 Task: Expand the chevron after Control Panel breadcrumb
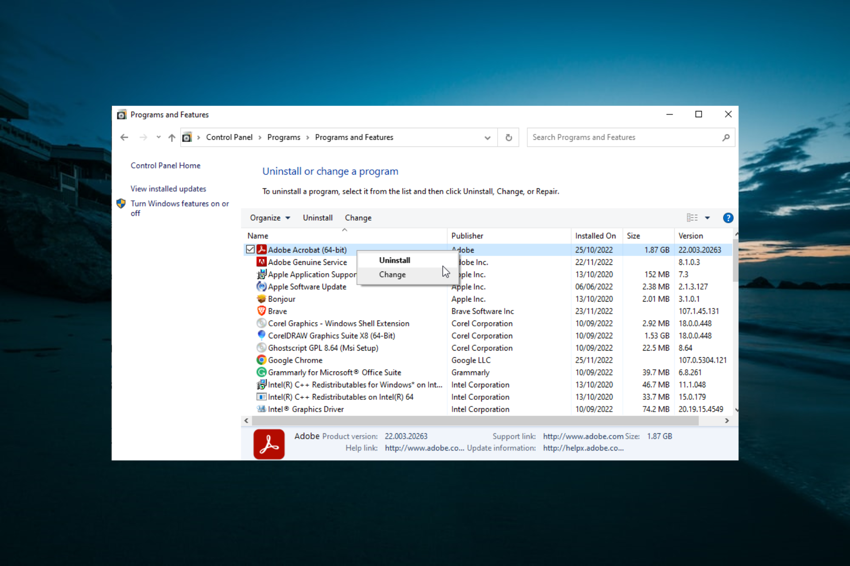[x=260, y=138]
